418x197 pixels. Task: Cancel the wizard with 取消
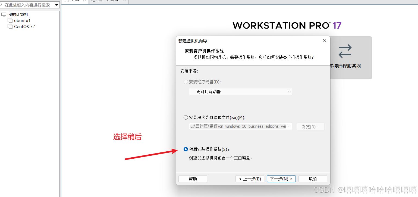point(313,179)
